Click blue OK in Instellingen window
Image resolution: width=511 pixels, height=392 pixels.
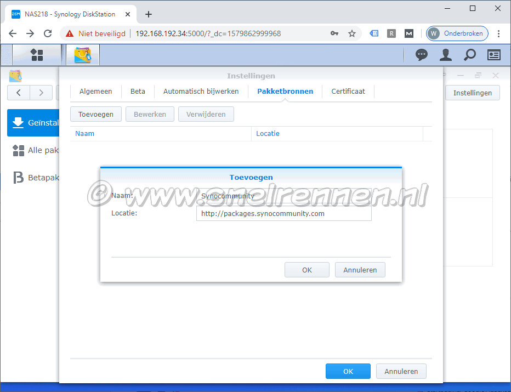[x=348, y=371]
